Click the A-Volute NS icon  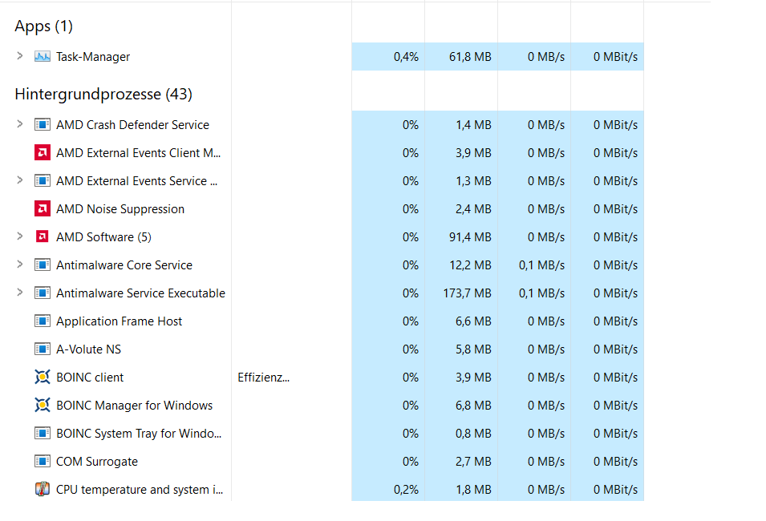(43, 349)
